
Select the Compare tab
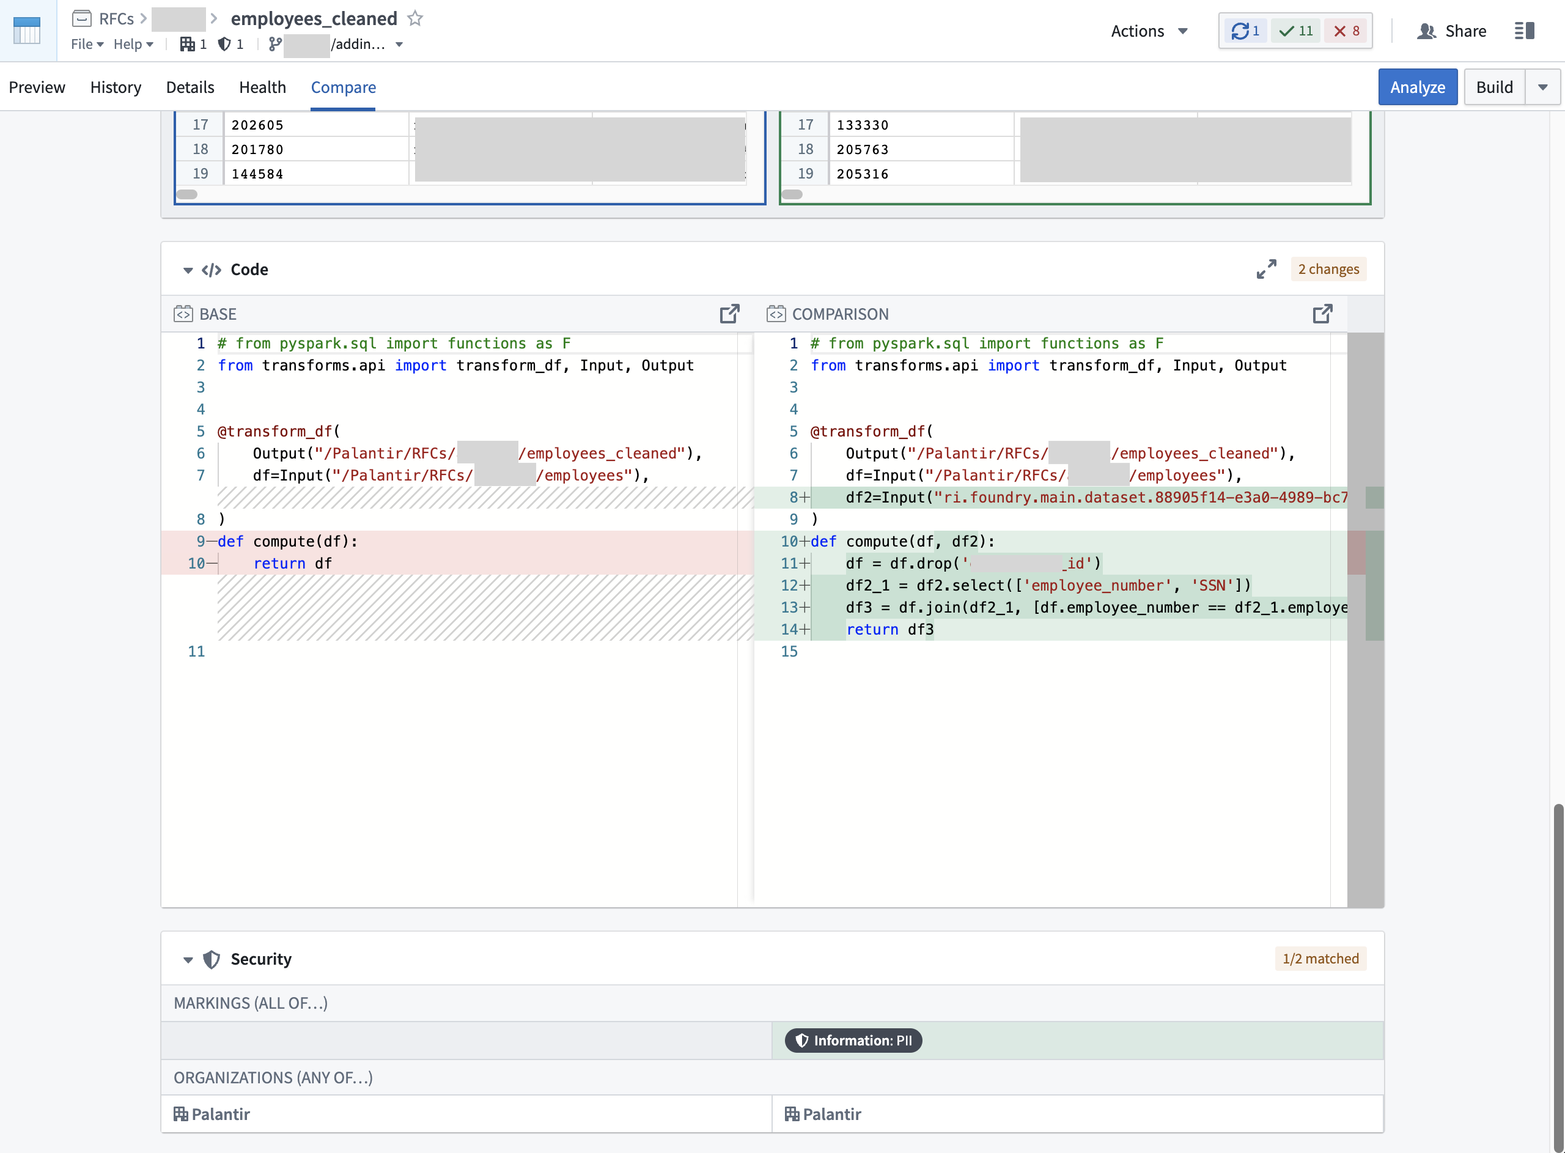[x=344, y=87]
